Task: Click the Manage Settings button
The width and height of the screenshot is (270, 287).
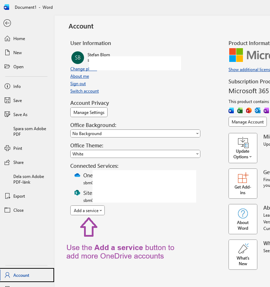Action: 89,113
